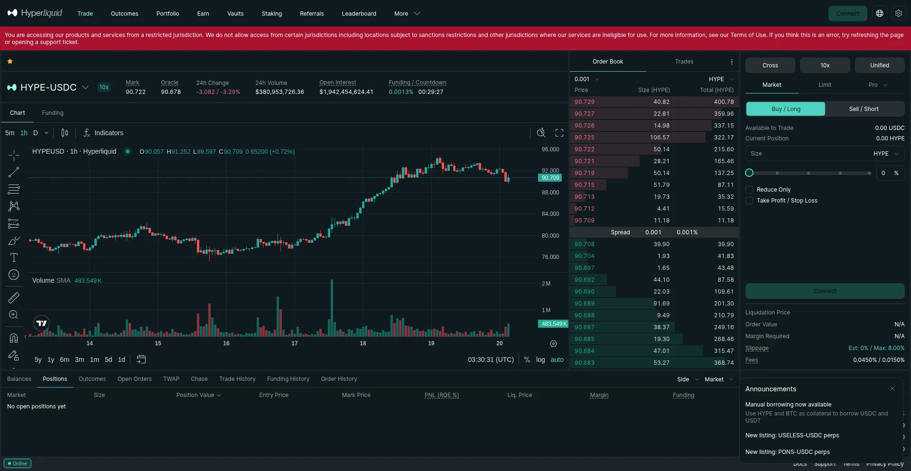This screenshot has height=471, width=911.
Task: Click the TradingView logo on chart
Action: [42, 323]
